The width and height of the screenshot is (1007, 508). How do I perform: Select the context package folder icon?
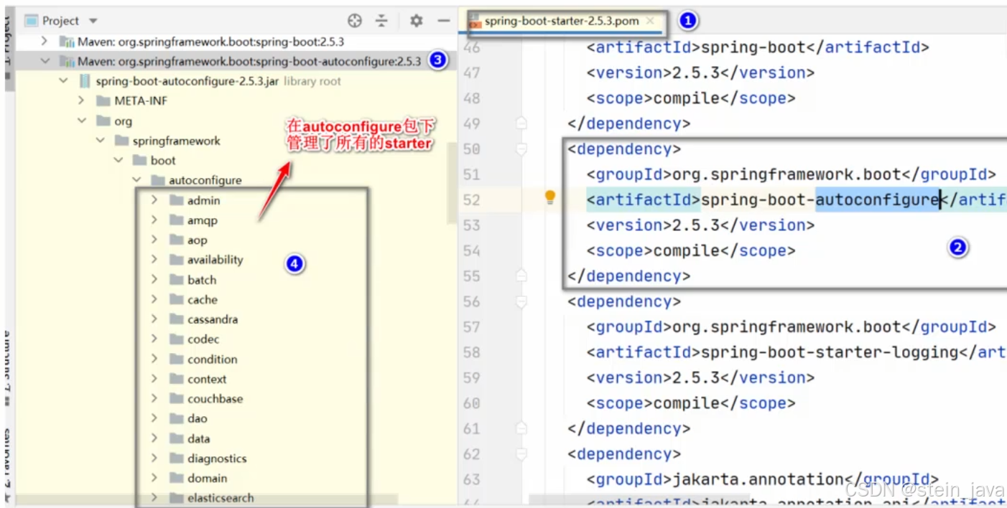[176, 379]
